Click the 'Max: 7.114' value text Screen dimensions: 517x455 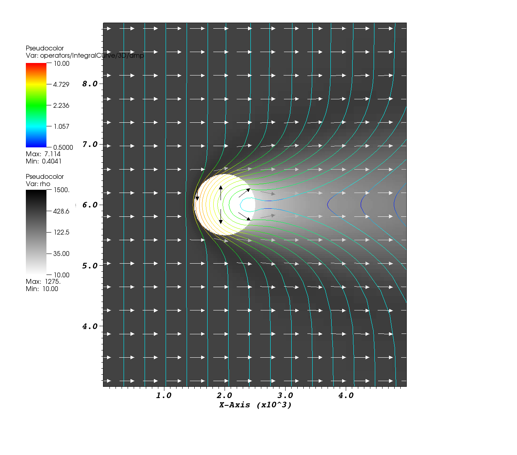[43, 154]
